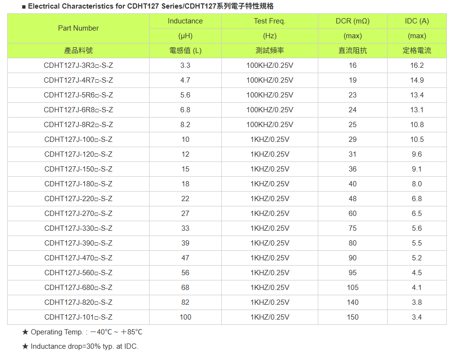
Task: Select part number CDHT127J-8R2□-S-Z
Action: (x=78, y=125)
